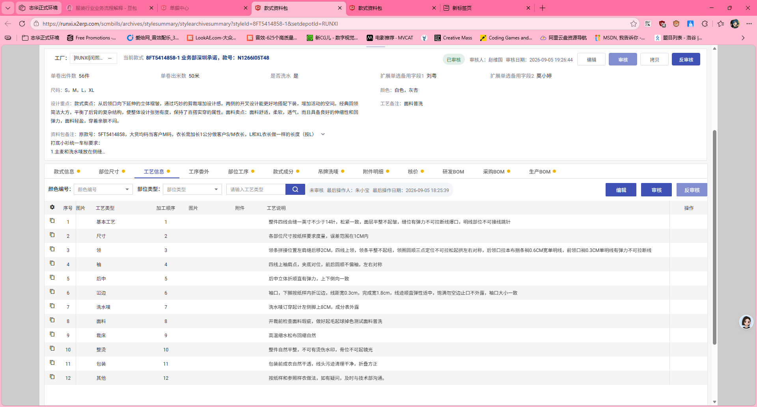
Task: Open the 工序委外 tab
Action: [199, 172]
